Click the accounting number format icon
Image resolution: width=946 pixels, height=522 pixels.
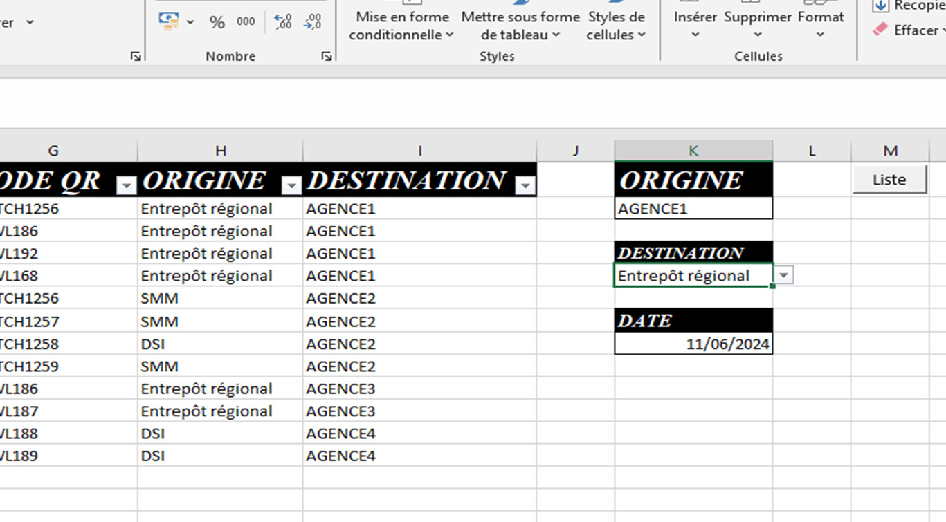click(168, 21)
